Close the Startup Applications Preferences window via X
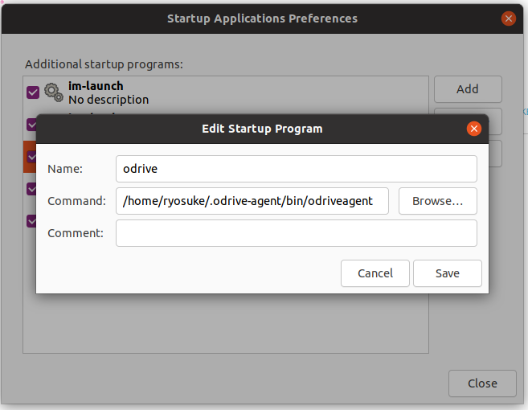528x410 pixels. click(509, 18)
